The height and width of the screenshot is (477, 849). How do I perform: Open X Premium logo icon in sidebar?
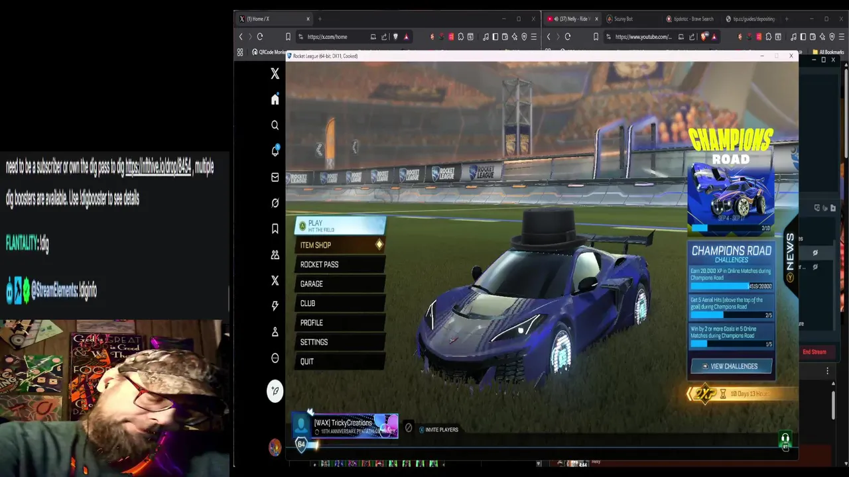[x=275, y=280]
